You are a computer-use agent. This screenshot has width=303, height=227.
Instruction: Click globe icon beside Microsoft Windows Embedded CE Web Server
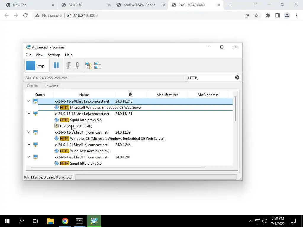click(x=57, y=107)
